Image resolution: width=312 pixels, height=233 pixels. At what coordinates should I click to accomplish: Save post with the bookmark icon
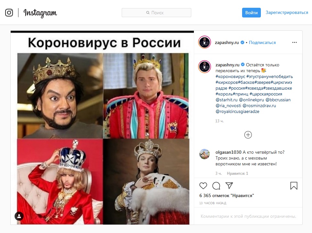tap(294, 186)
